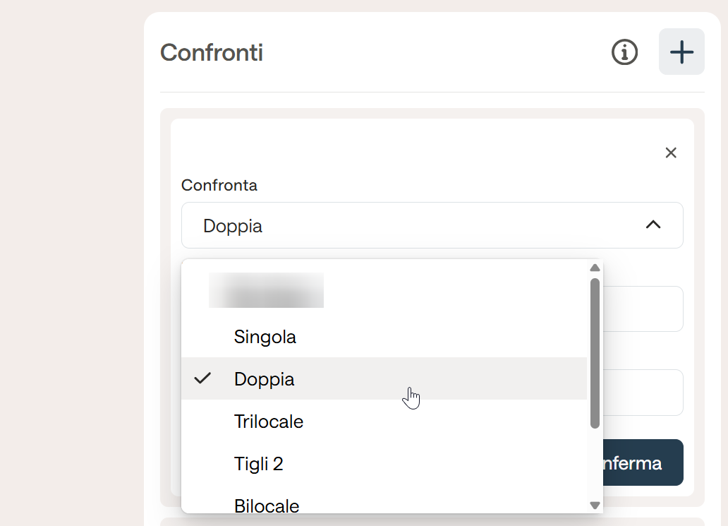Click scrollbar track below the thumb
Image resolution: width=728 pixels, height=526 pixels.
(x=595, y=464)
